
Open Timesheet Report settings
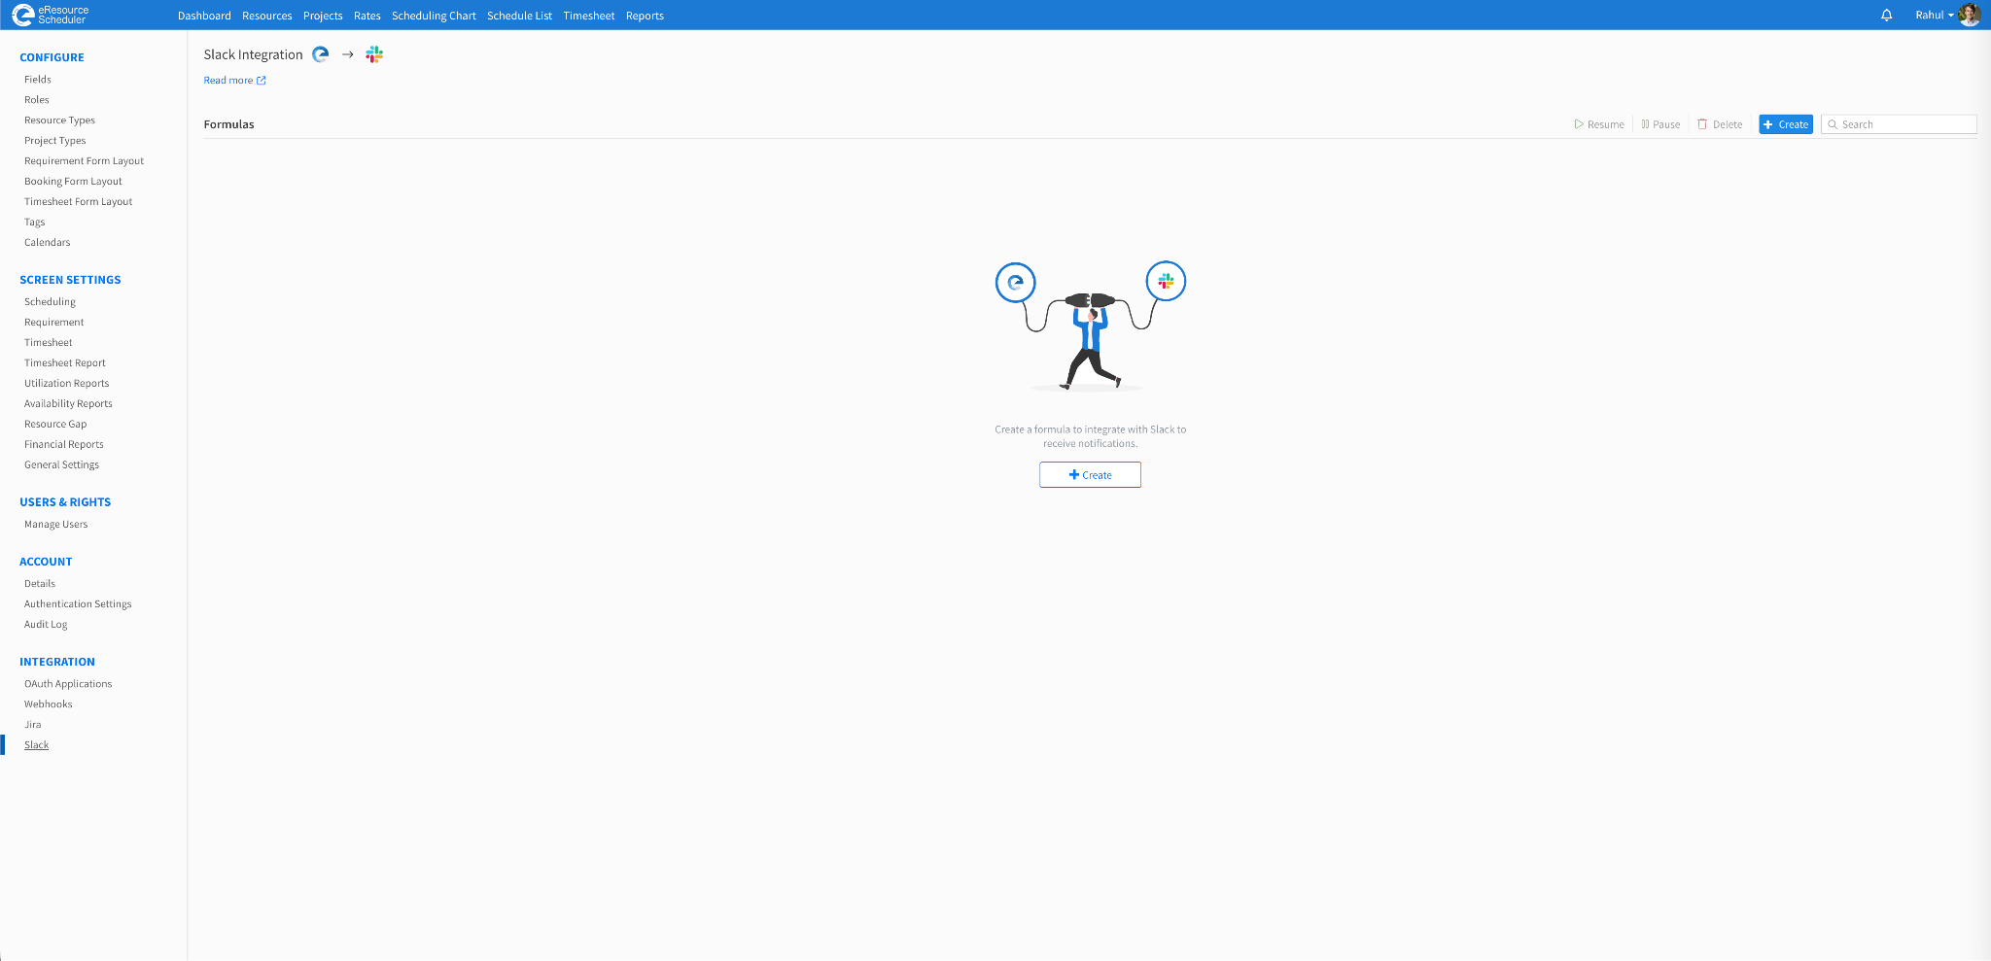[65, 363]
